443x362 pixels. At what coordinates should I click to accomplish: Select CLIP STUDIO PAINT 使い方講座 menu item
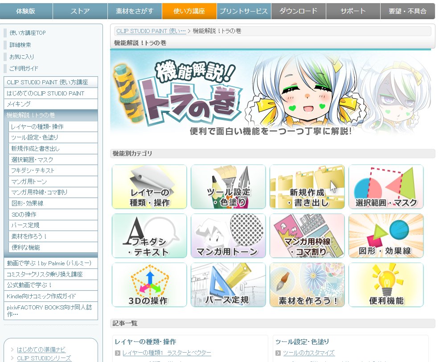[x=51, y=82]
